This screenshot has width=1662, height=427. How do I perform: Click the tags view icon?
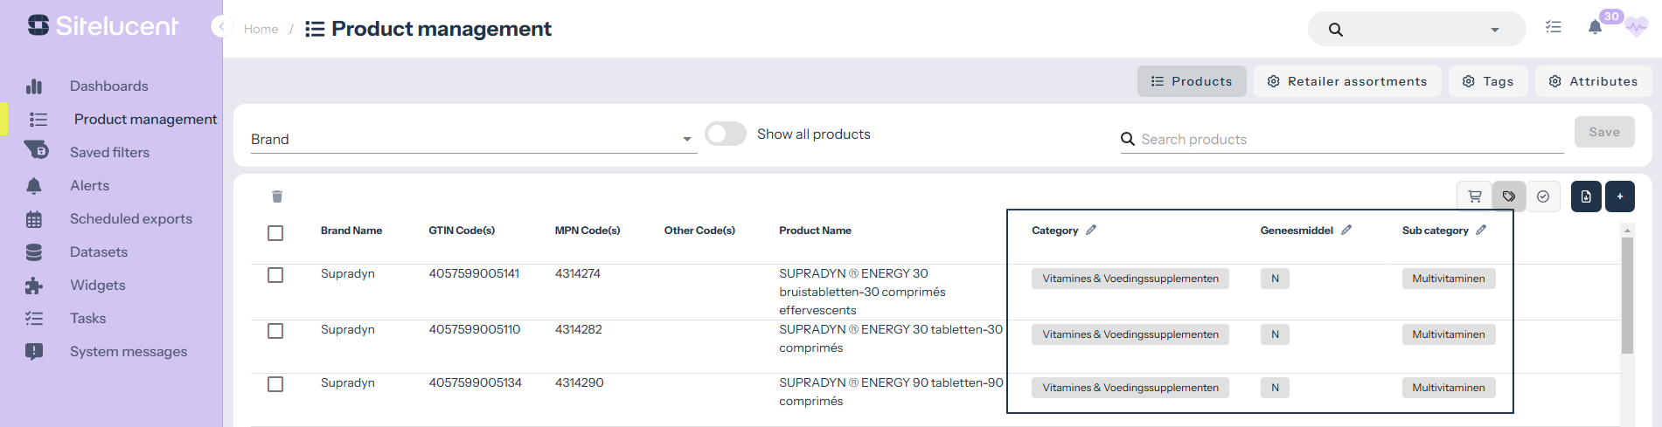[x=1509, y=196]
